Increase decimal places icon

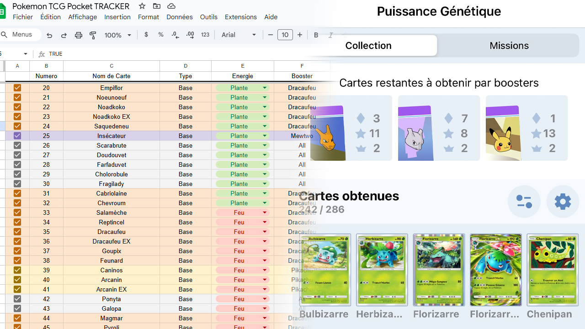tap(190, 35)
